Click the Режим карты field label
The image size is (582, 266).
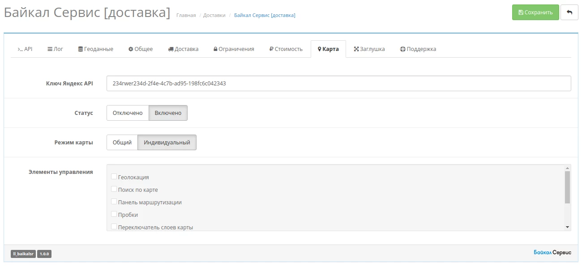[x=74, y=143]
